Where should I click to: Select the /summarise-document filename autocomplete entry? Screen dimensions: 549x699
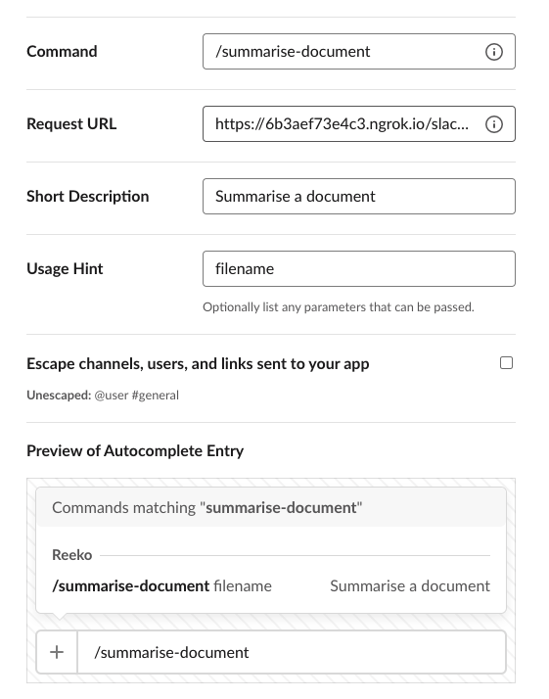point(271,585)
